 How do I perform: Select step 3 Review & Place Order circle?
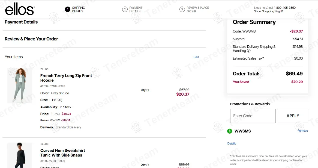tap(182, 10)
